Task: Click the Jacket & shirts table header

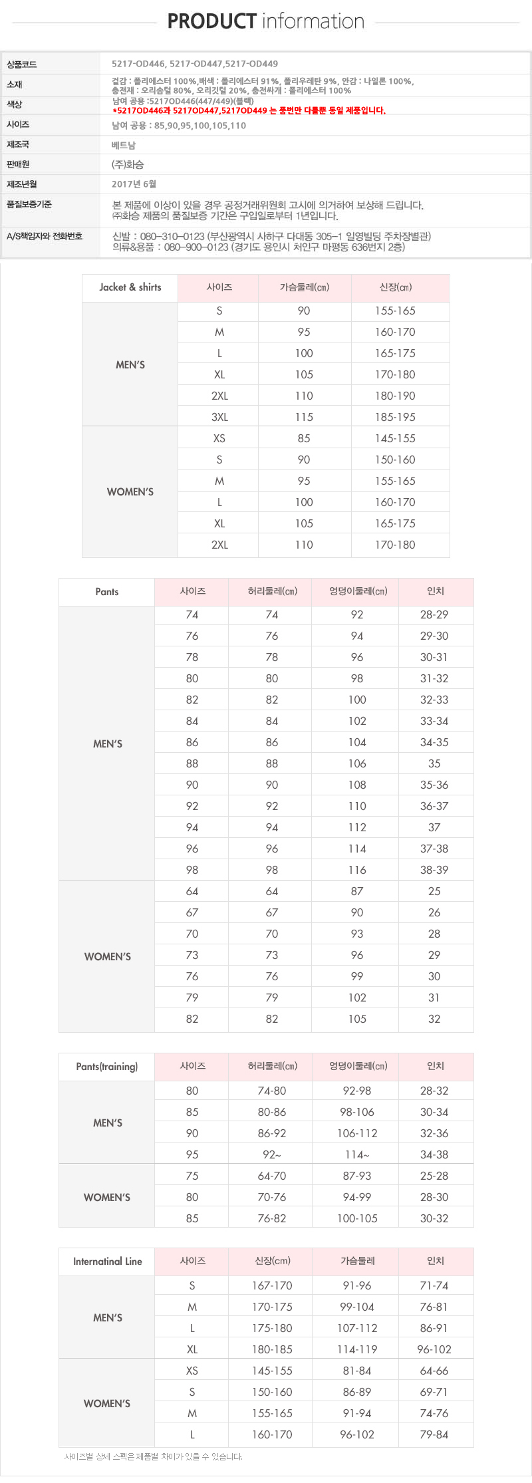Action: pos(130,287)
